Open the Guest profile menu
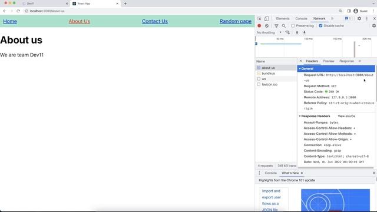Viewport: 377px width, 212px height. 361,11
